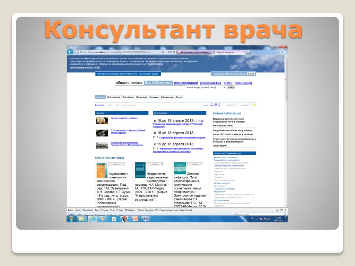Image resolution: width=355 pixels, height=266 pixels.
Task: Open предыдущая версия сайта link
Action: [x=85, y=67]
